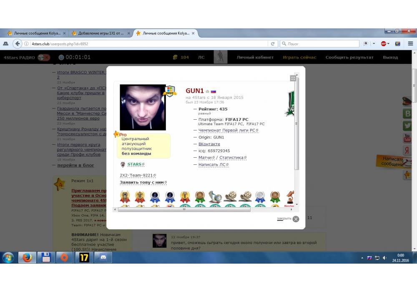417x292 pixels.
Task: Click the Twitter share icon on right sidebar
Action: tap(407, 125)
